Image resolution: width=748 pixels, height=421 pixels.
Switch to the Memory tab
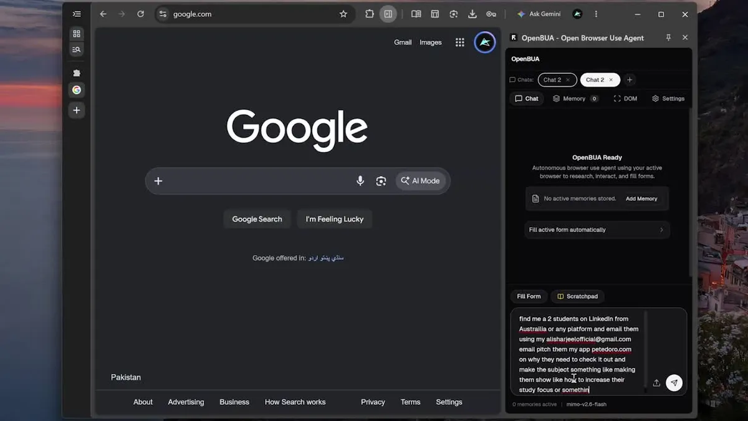(x=575, y=99)
